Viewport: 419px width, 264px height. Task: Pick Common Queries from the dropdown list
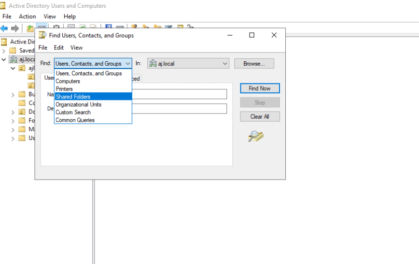pos(75,120)
